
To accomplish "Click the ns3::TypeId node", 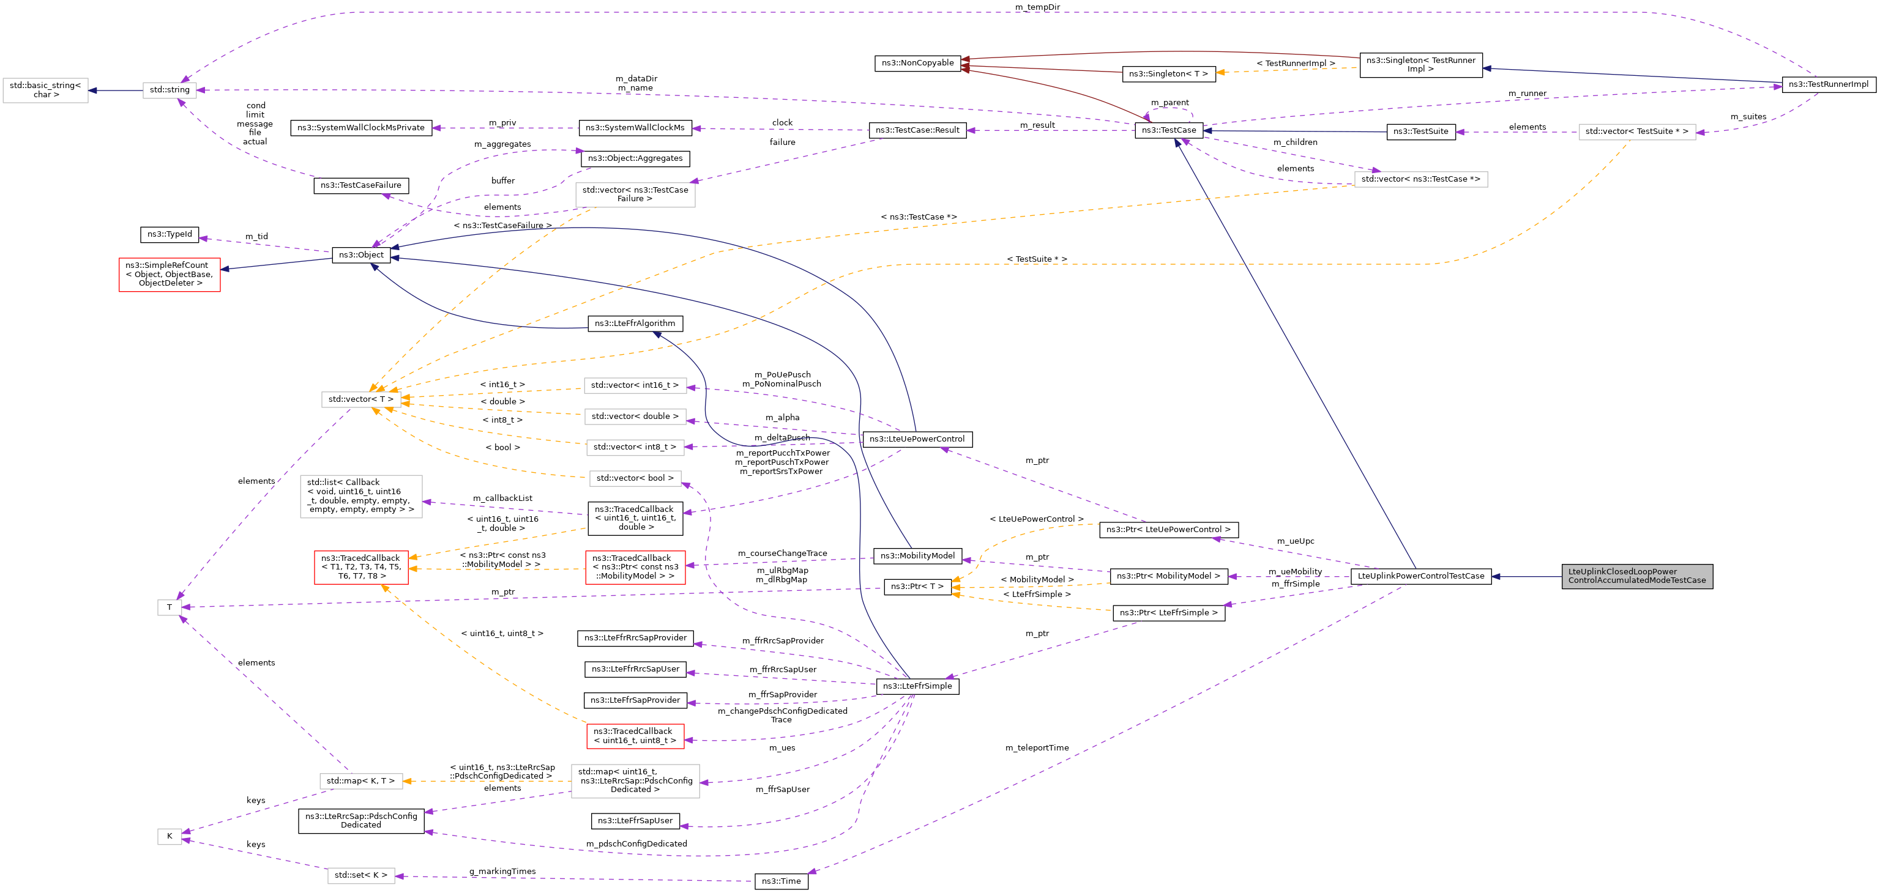I will [170, 234].
